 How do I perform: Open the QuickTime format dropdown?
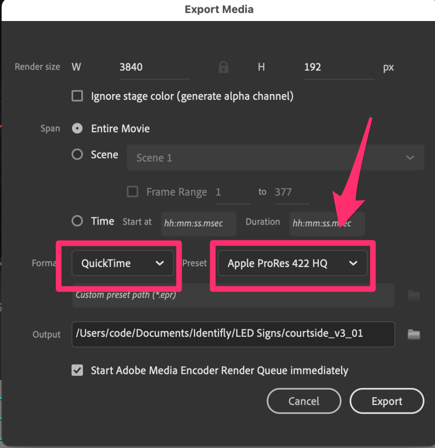tap(123, 263)
